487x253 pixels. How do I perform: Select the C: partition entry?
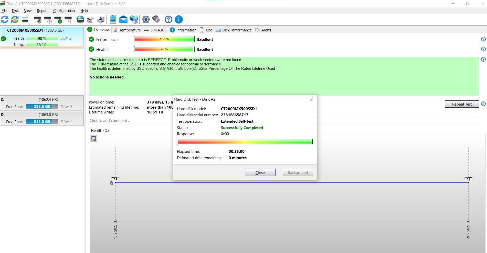tap(42, 103)
